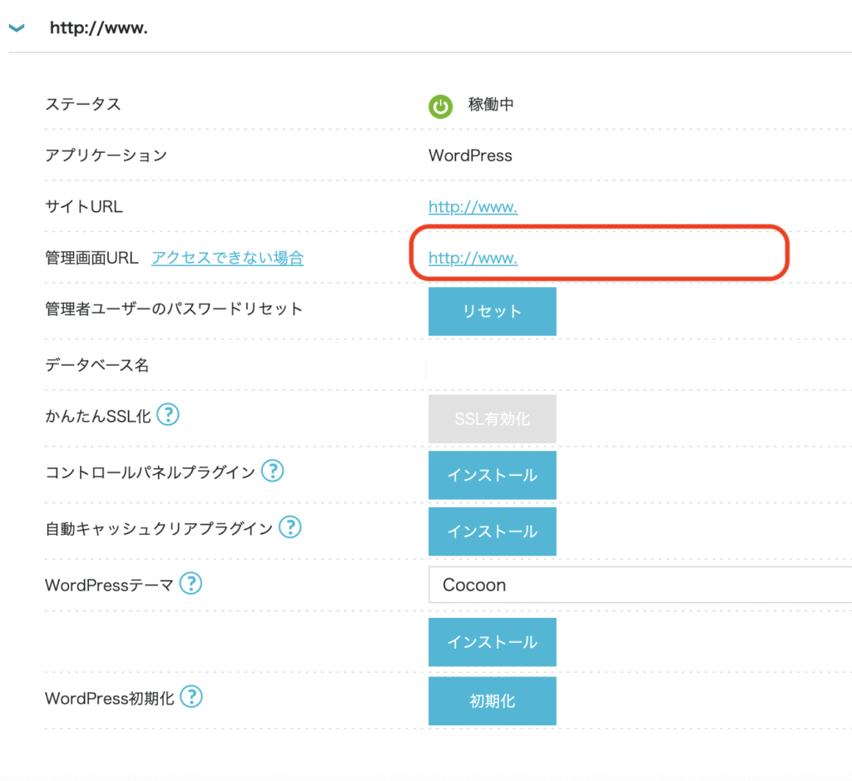Open help icon next to WordPressテーマ
The height and width of the screenshot is (781, 852).
point(191,584)
